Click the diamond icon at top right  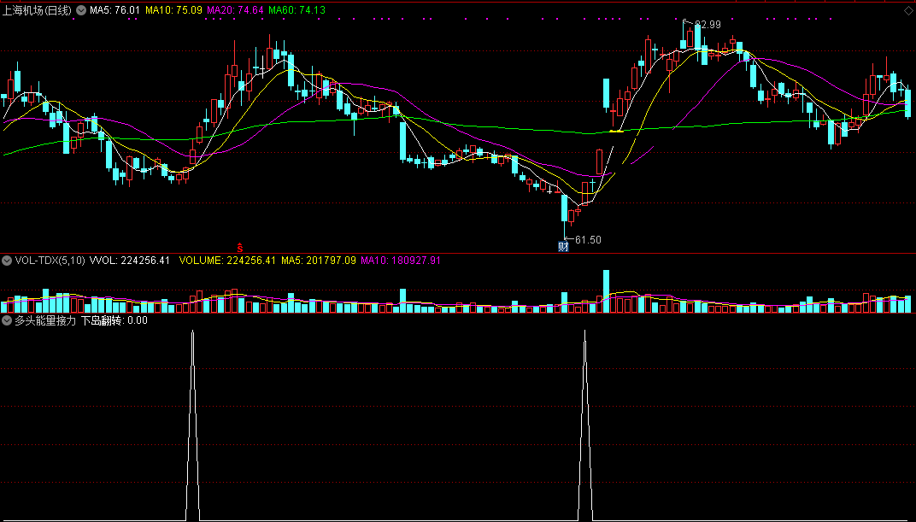[907, 10]
